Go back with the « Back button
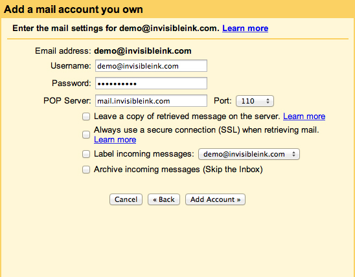This screenshot has width=355, height=277. tap(164, 199)
